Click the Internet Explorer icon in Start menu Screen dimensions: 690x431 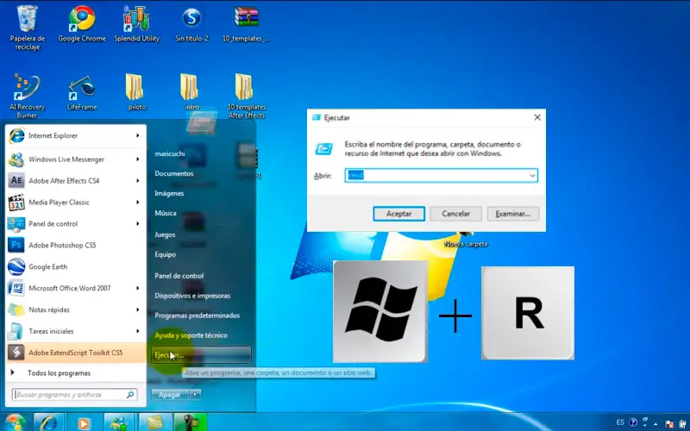(16, 135)
